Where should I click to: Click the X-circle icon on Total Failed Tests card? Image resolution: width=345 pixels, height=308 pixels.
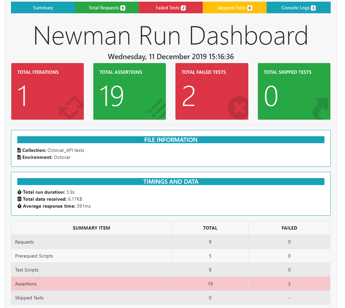(x=239, y=108)
